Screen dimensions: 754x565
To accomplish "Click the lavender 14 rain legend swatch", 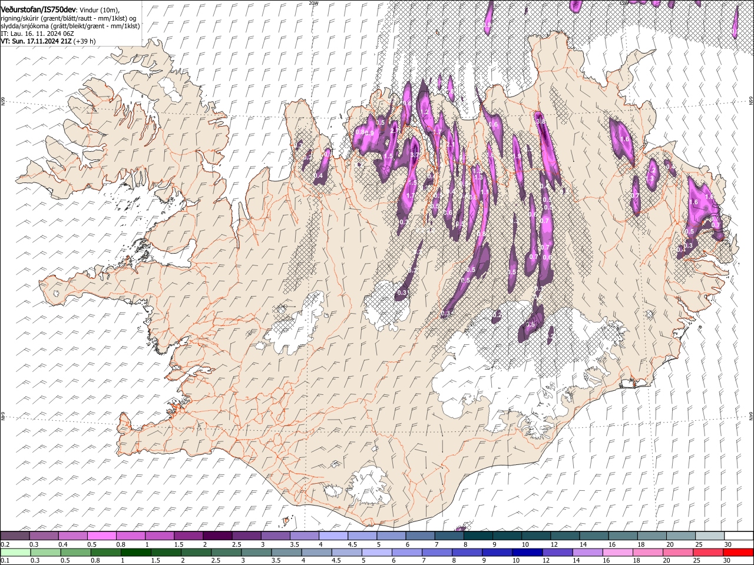I will (x=587, y=553).
